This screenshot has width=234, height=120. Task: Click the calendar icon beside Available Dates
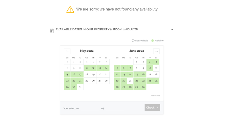(x=52, y=31)
